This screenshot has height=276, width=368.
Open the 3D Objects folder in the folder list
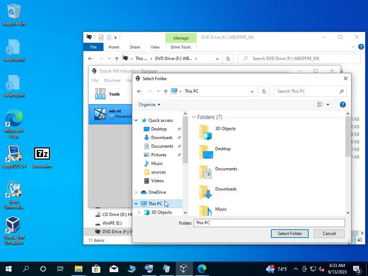click(217, 132)
